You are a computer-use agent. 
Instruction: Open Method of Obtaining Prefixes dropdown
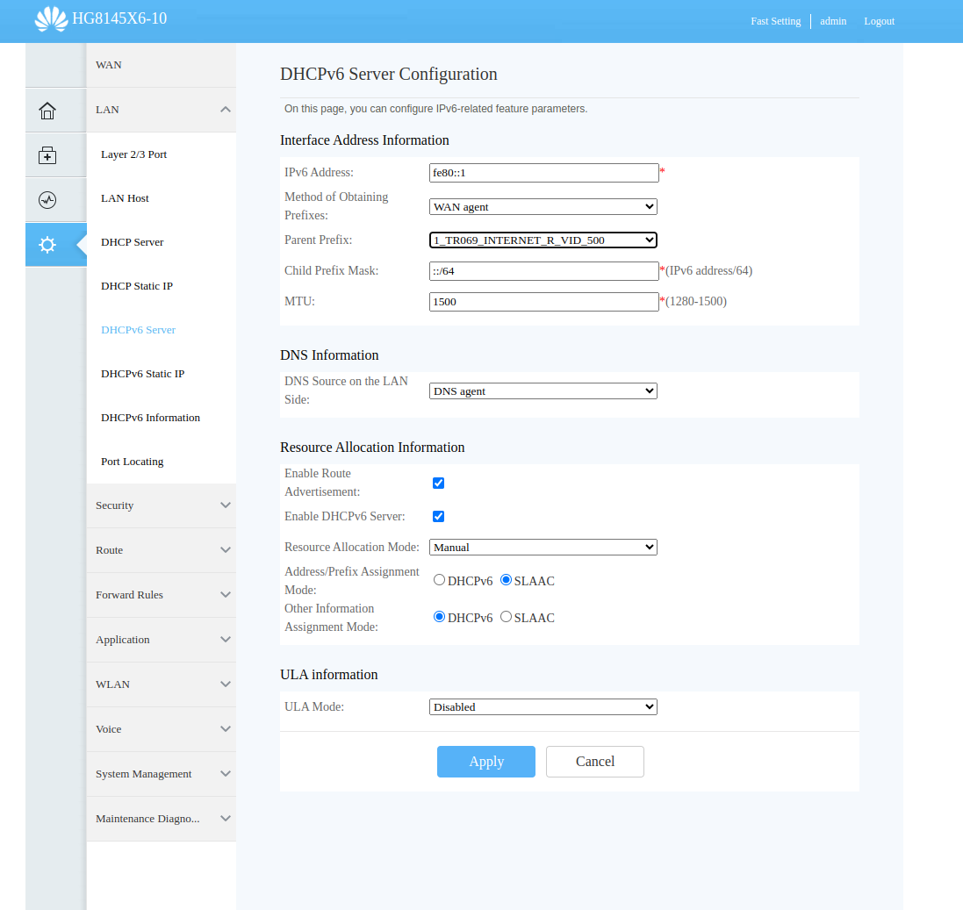pyautogui.click(x=543, y=207)
